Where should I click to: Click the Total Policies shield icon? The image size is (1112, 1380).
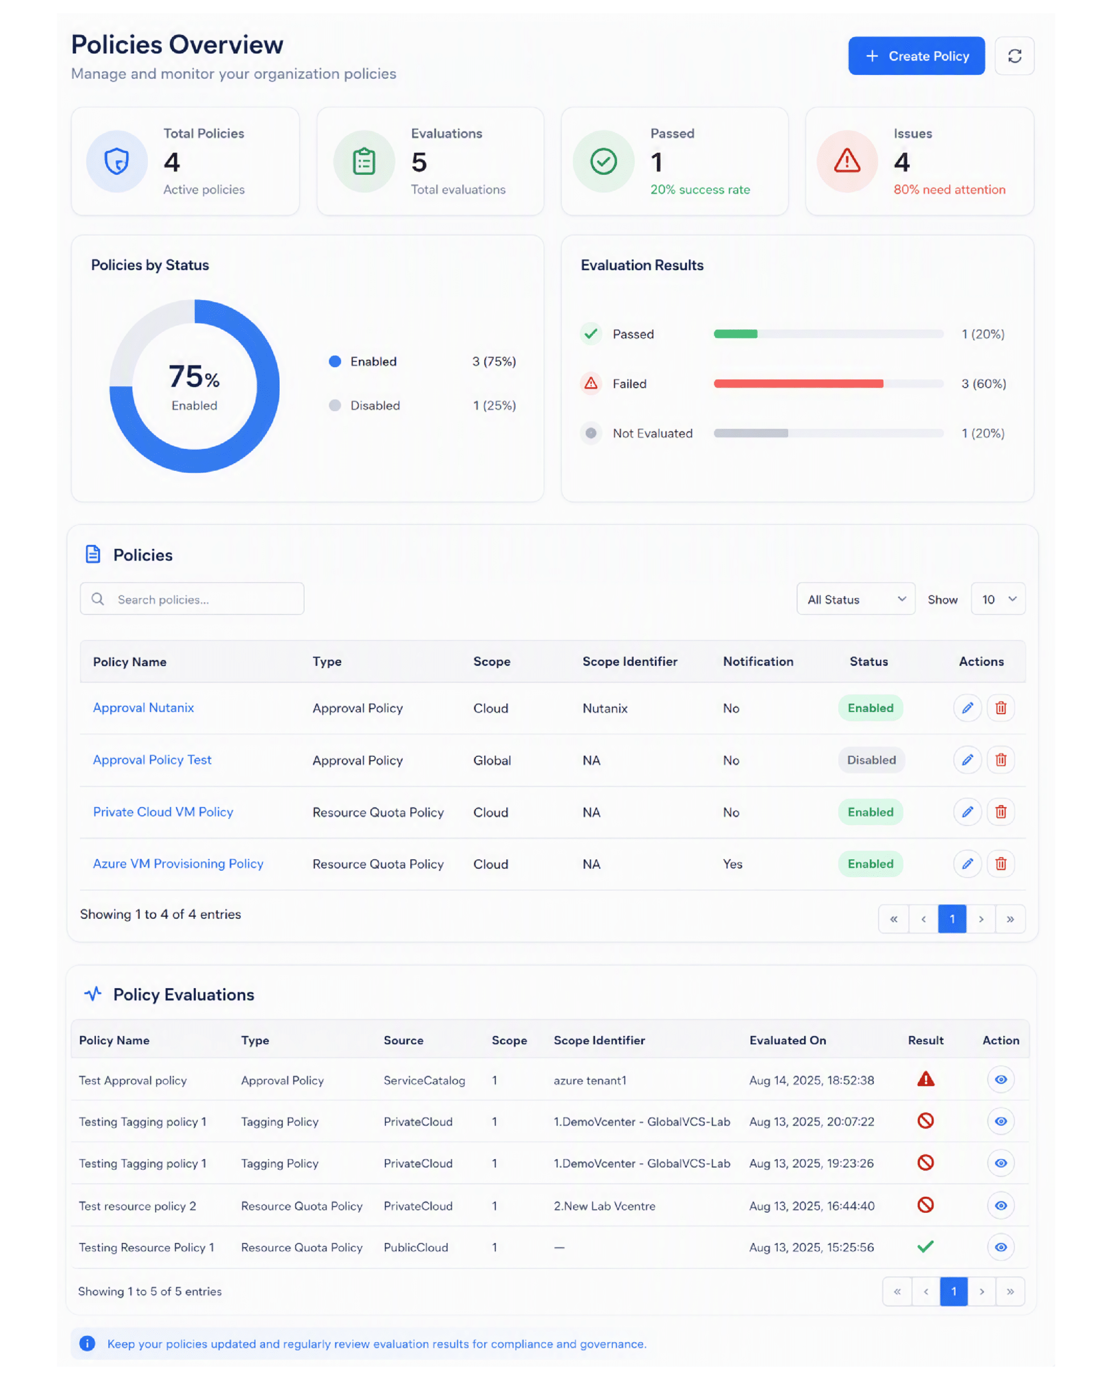point(117,161)
